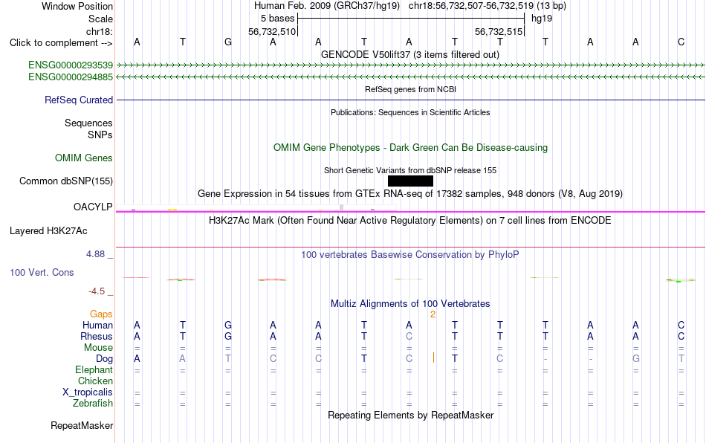Click the Layered H3K27Ac track label

(x=48, y=231)
